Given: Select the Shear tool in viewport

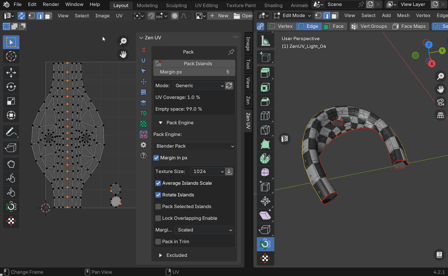Looking at the screenshot, I should pos(265,216).
